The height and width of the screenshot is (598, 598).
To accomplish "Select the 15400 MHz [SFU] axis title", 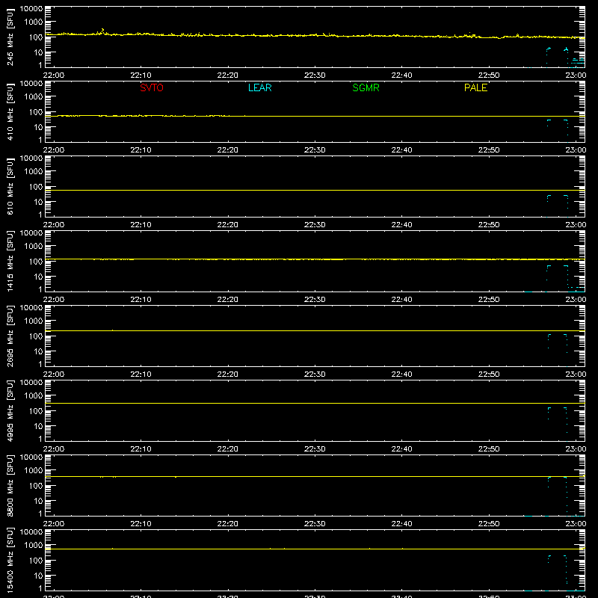I will click(x=10, y=560).
